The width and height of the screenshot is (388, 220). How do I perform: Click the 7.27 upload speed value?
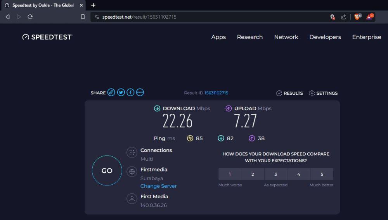click(245, 121)
